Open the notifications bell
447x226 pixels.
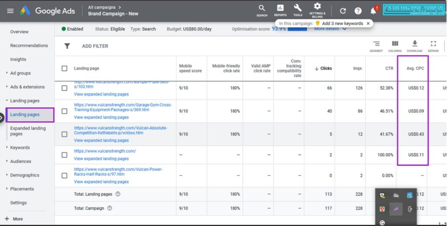tap(373, 11)
